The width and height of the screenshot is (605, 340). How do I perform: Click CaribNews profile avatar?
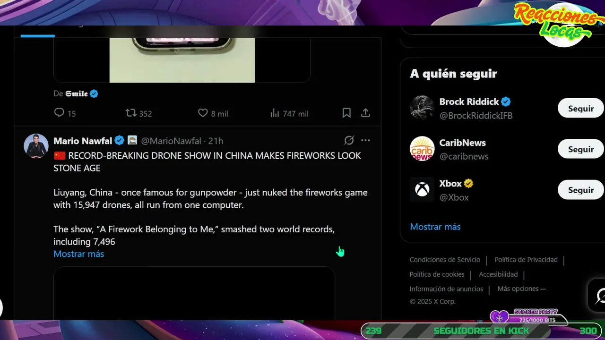point(422,149)
